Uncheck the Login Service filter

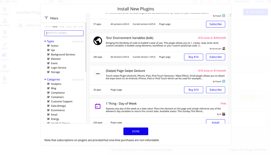(x=49, y=67)
